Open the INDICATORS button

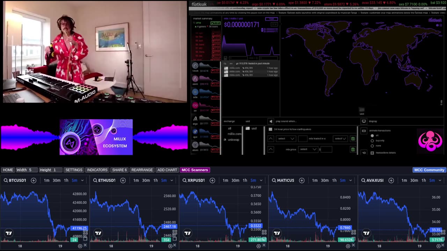[x=97, y=170]
